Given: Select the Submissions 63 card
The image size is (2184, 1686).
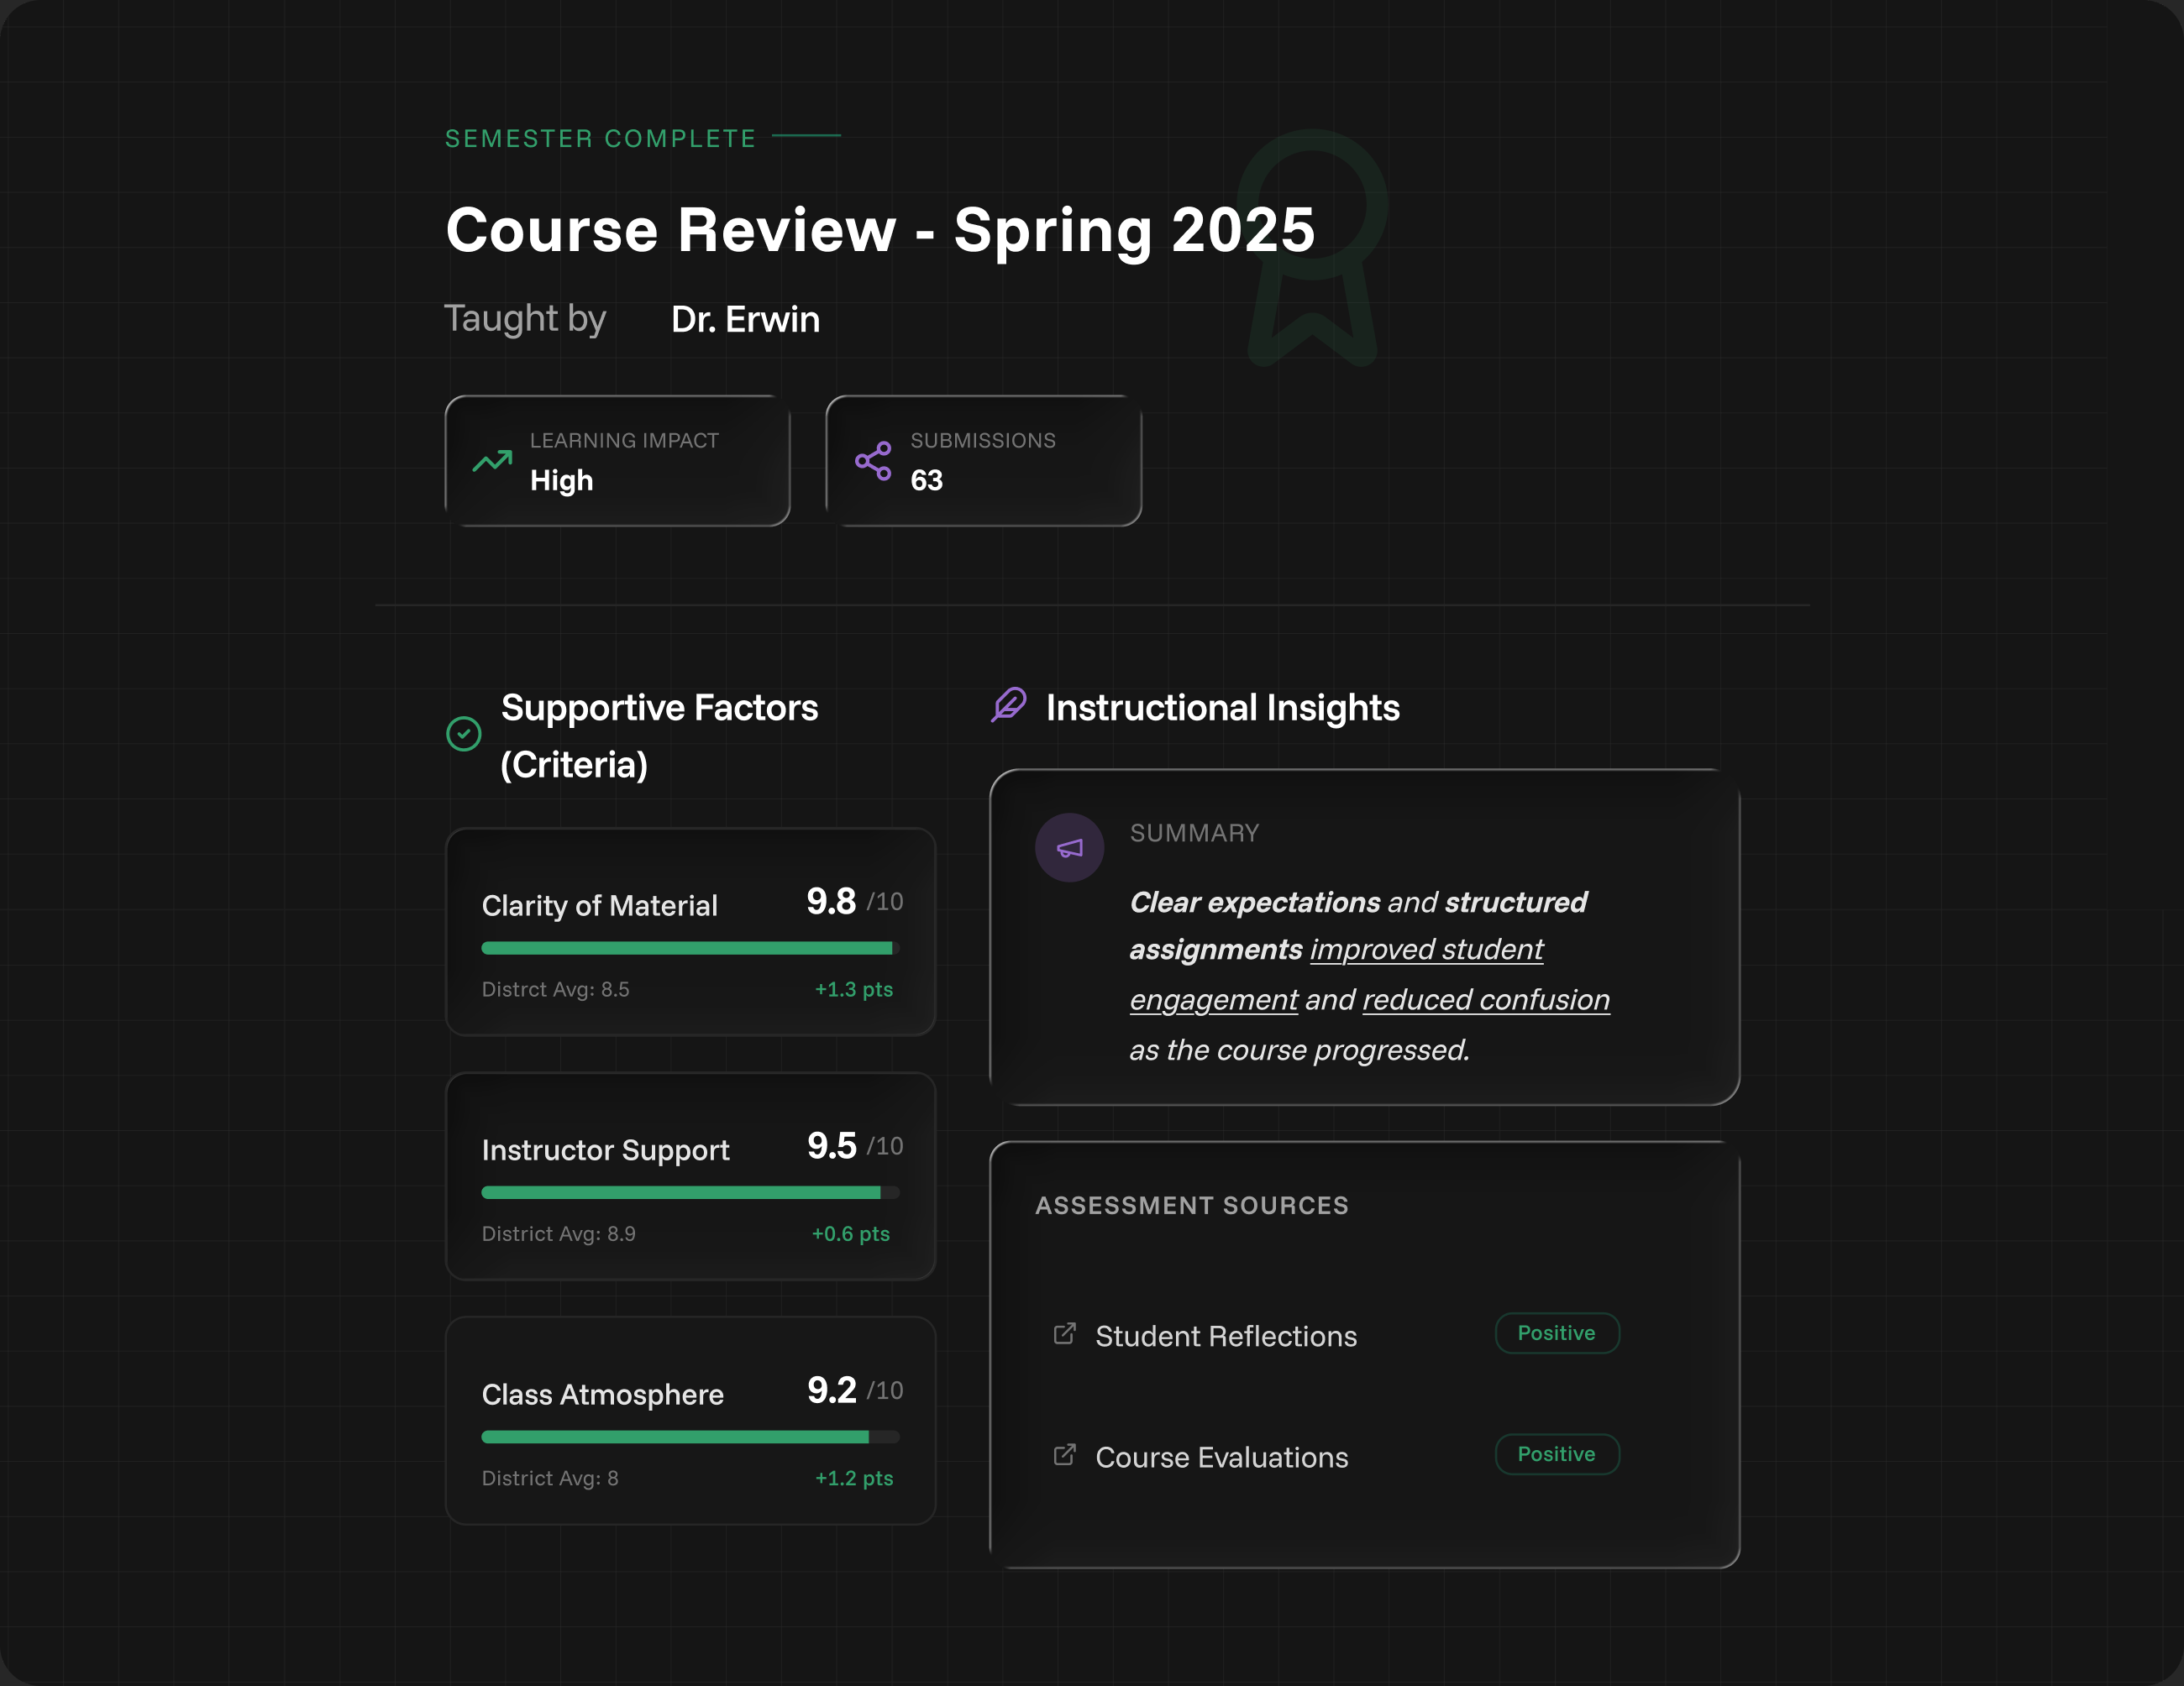Looking at the screenshot, I should click(983, 461).
